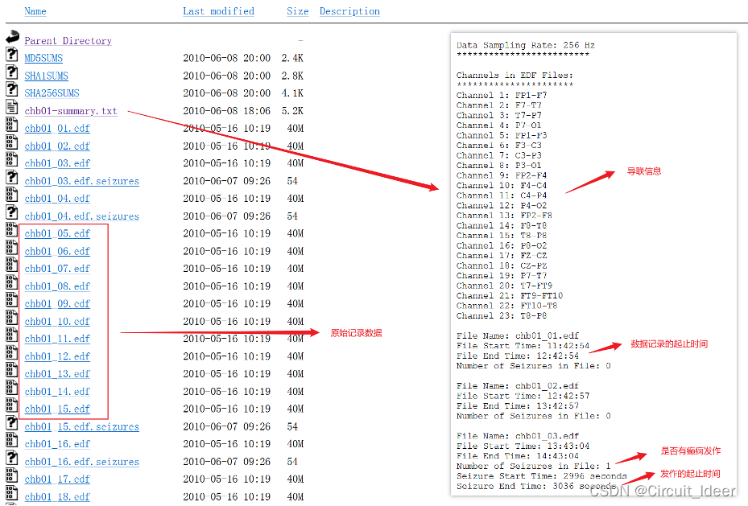
Task: Download chb01_07.edf file
Action: [57, 269]
